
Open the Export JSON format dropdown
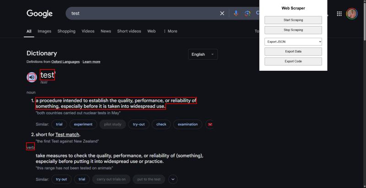click(293, 42)
